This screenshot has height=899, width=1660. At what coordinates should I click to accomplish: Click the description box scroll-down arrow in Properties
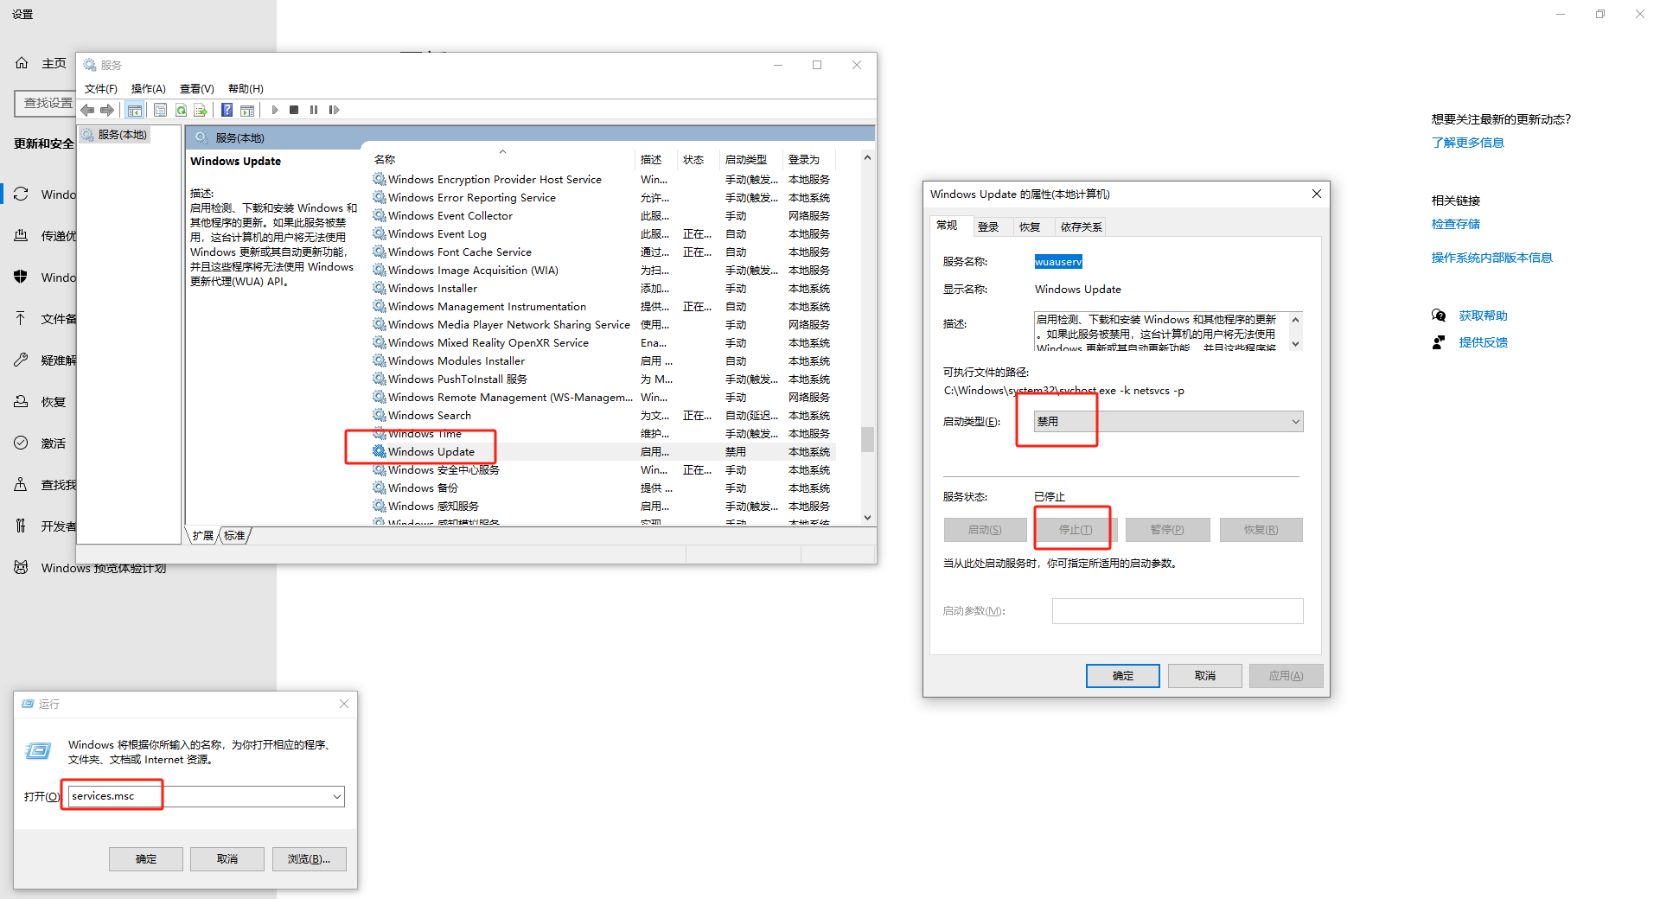pos(1295,343)
